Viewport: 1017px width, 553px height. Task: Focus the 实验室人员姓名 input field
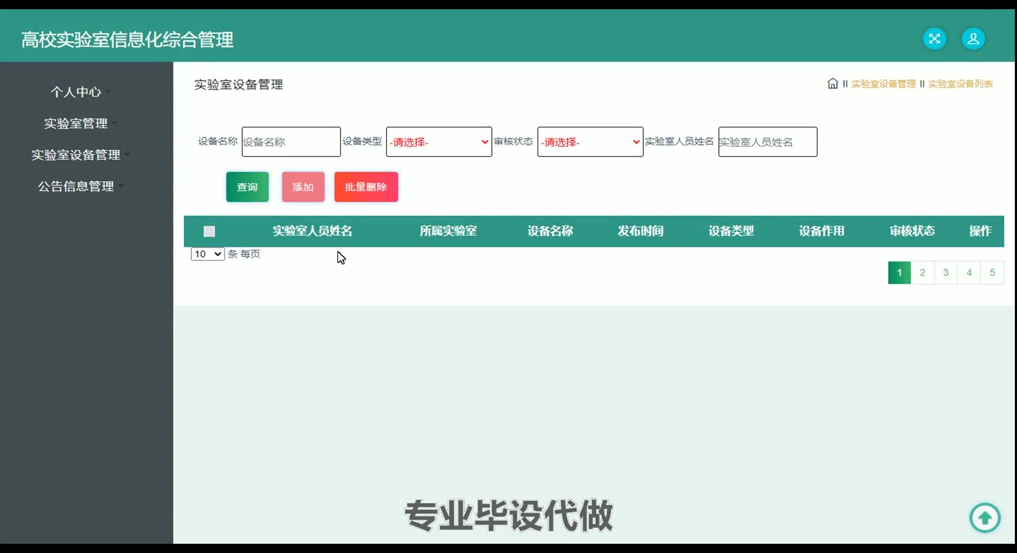tap(768, 142)
